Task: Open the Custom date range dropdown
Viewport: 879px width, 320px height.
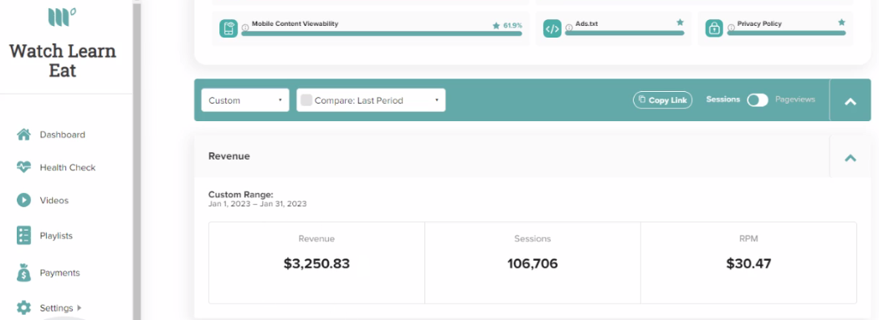Action: [x=245, y=100]
